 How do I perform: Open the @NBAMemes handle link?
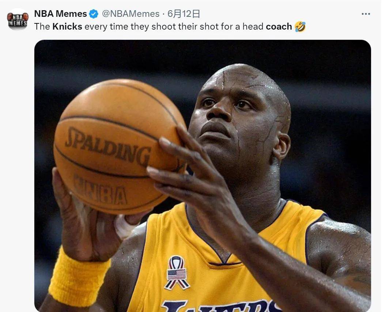pyautogui.click(x=131, y=14)
